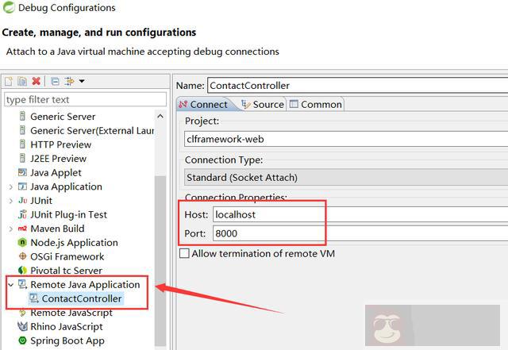Screen dimensions: 508x350
Task: Select the OSGi Framework entry
Action: point(67,256)
